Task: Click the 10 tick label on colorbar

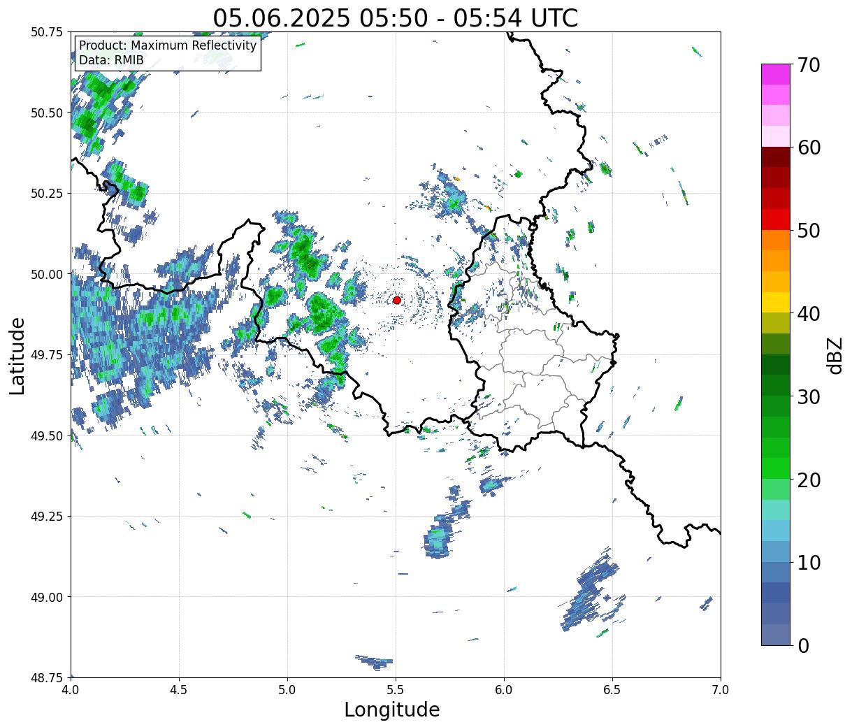Action: [809, 562]
